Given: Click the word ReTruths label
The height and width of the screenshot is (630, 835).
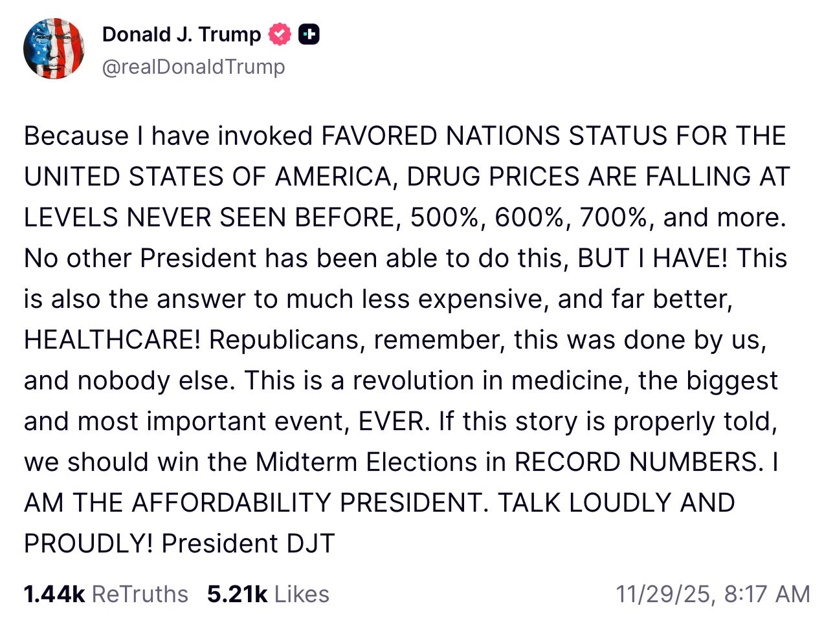Looking at the screenshot, I should pos(140,594).
